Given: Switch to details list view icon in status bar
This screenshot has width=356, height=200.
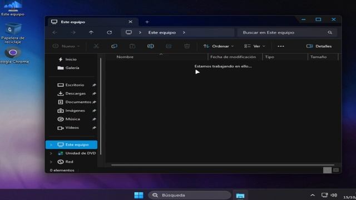Looking at the screenshot, I should pos(327,170).
